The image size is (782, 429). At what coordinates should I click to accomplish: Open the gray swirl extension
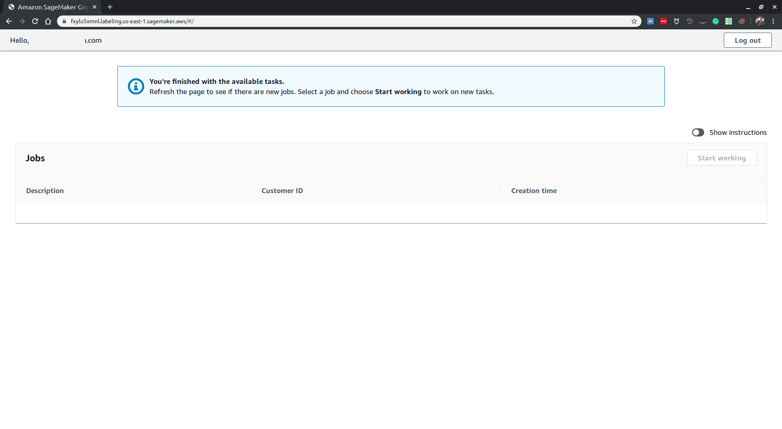[690, 21]
